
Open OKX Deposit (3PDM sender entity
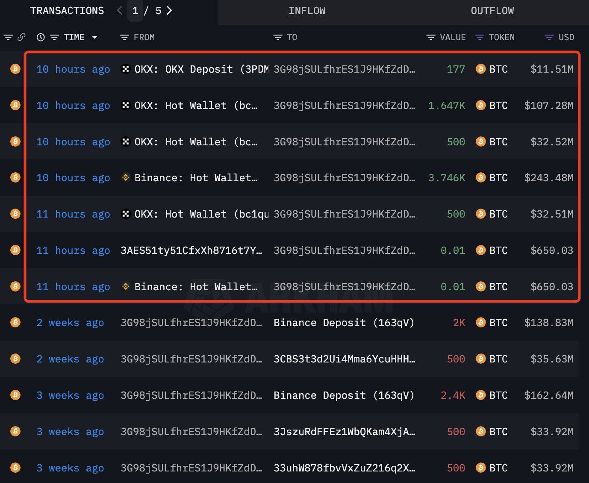click(x=201, y=69)
